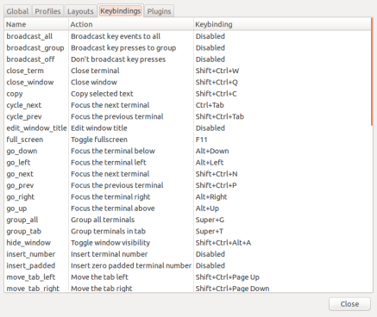The image size is (377, 317).
Task: Click the go_left name cell
Action: [x=18, y=163]
